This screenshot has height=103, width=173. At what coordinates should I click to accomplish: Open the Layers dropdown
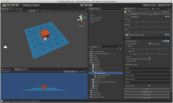[149, 5]
